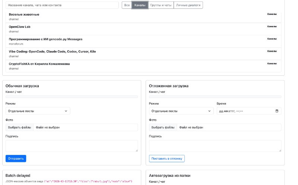The image size is (298, 185).
Task: Pick the Vibe Coding channel entry
Action: (143, 53)
